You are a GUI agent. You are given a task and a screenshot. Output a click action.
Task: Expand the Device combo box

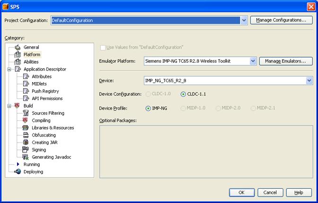click(x=309, y=81)
